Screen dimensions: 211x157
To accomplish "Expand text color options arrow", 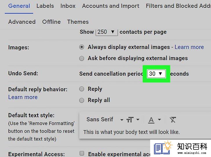I will point(159,119).
